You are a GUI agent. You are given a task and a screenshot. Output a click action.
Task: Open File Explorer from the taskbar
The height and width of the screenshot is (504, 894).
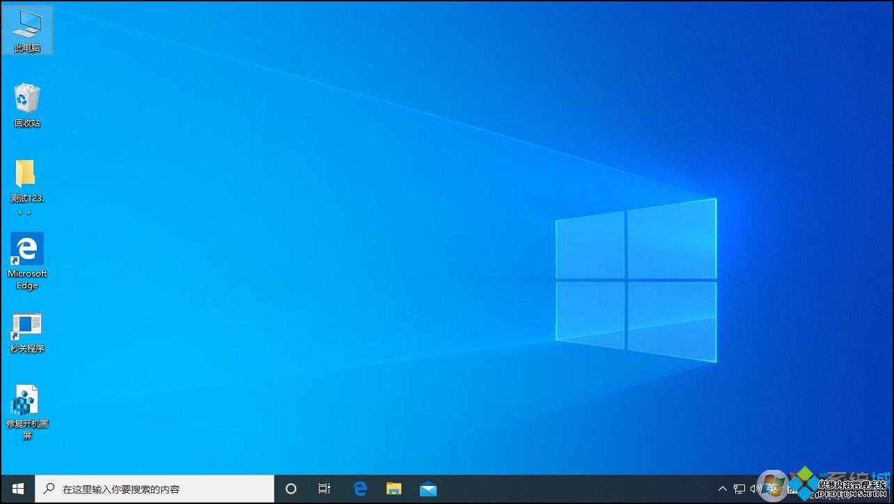pyautogui.click(x=394, y=489)
